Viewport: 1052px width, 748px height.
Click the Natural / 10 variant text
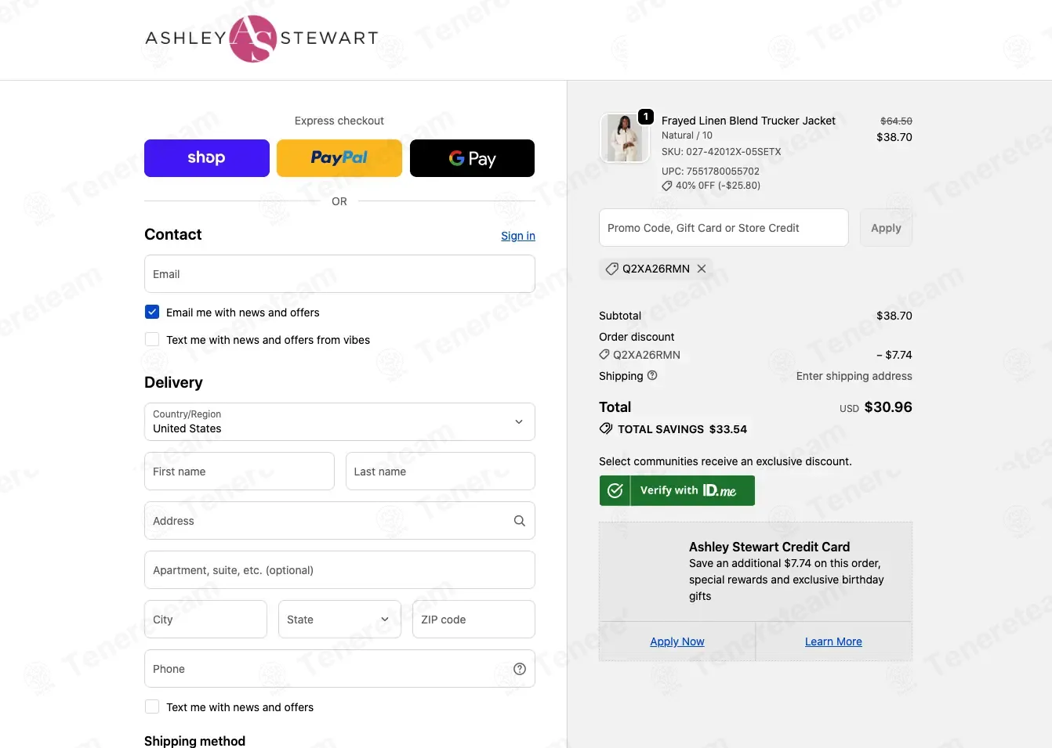(x=687, y=136)
